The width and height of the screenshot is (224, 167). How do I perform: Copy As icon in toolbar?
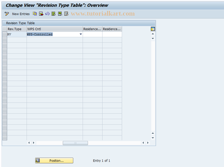pyautogui.click(x=35, y=14)
